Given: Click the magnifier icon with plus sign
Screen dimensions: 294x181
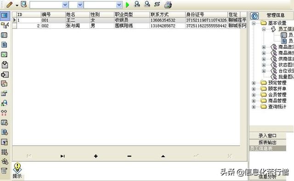Looking at the screenshot, I should (137, 4).
